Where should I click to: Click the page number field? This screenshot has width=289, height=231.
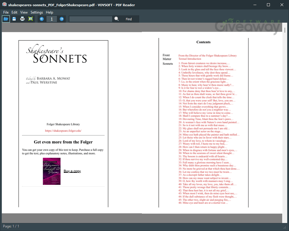(52, 19)
